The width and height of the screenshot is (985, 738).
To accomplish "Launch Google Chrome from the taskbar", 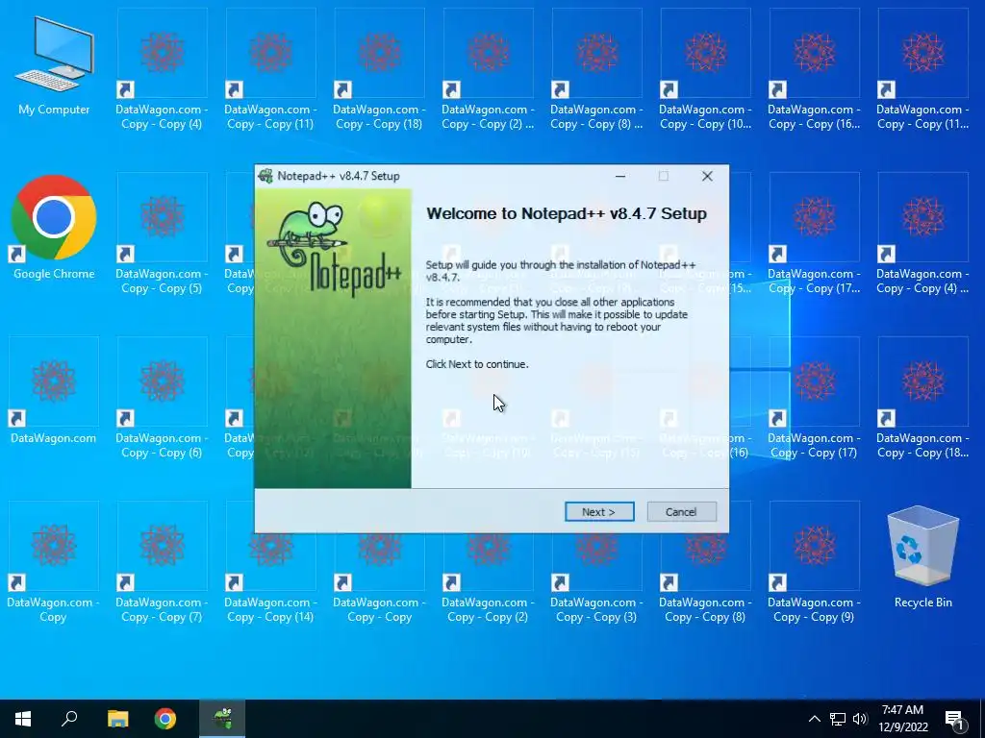I will coord(165,719).
